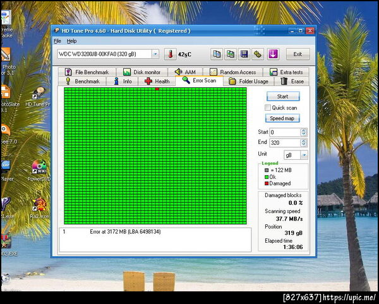379x304 pixels.
Task: Maximize the HD Tune Pro window
Action: [x=301, y=31]
